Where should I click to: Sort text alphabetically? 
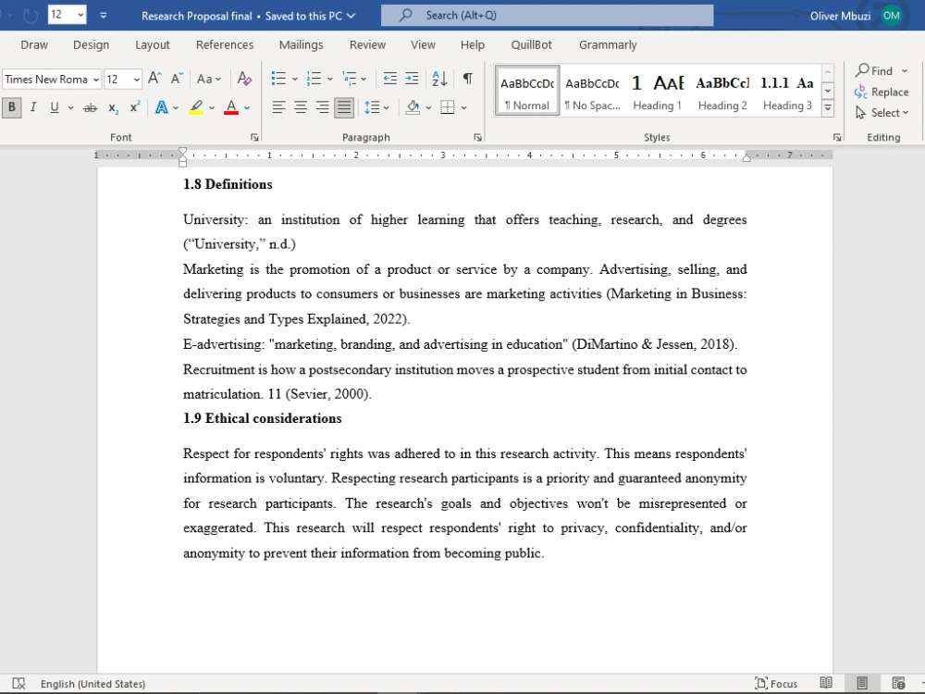[439, 79]
